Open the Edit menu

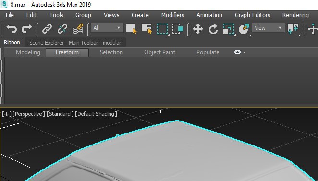tap(31, 15)
